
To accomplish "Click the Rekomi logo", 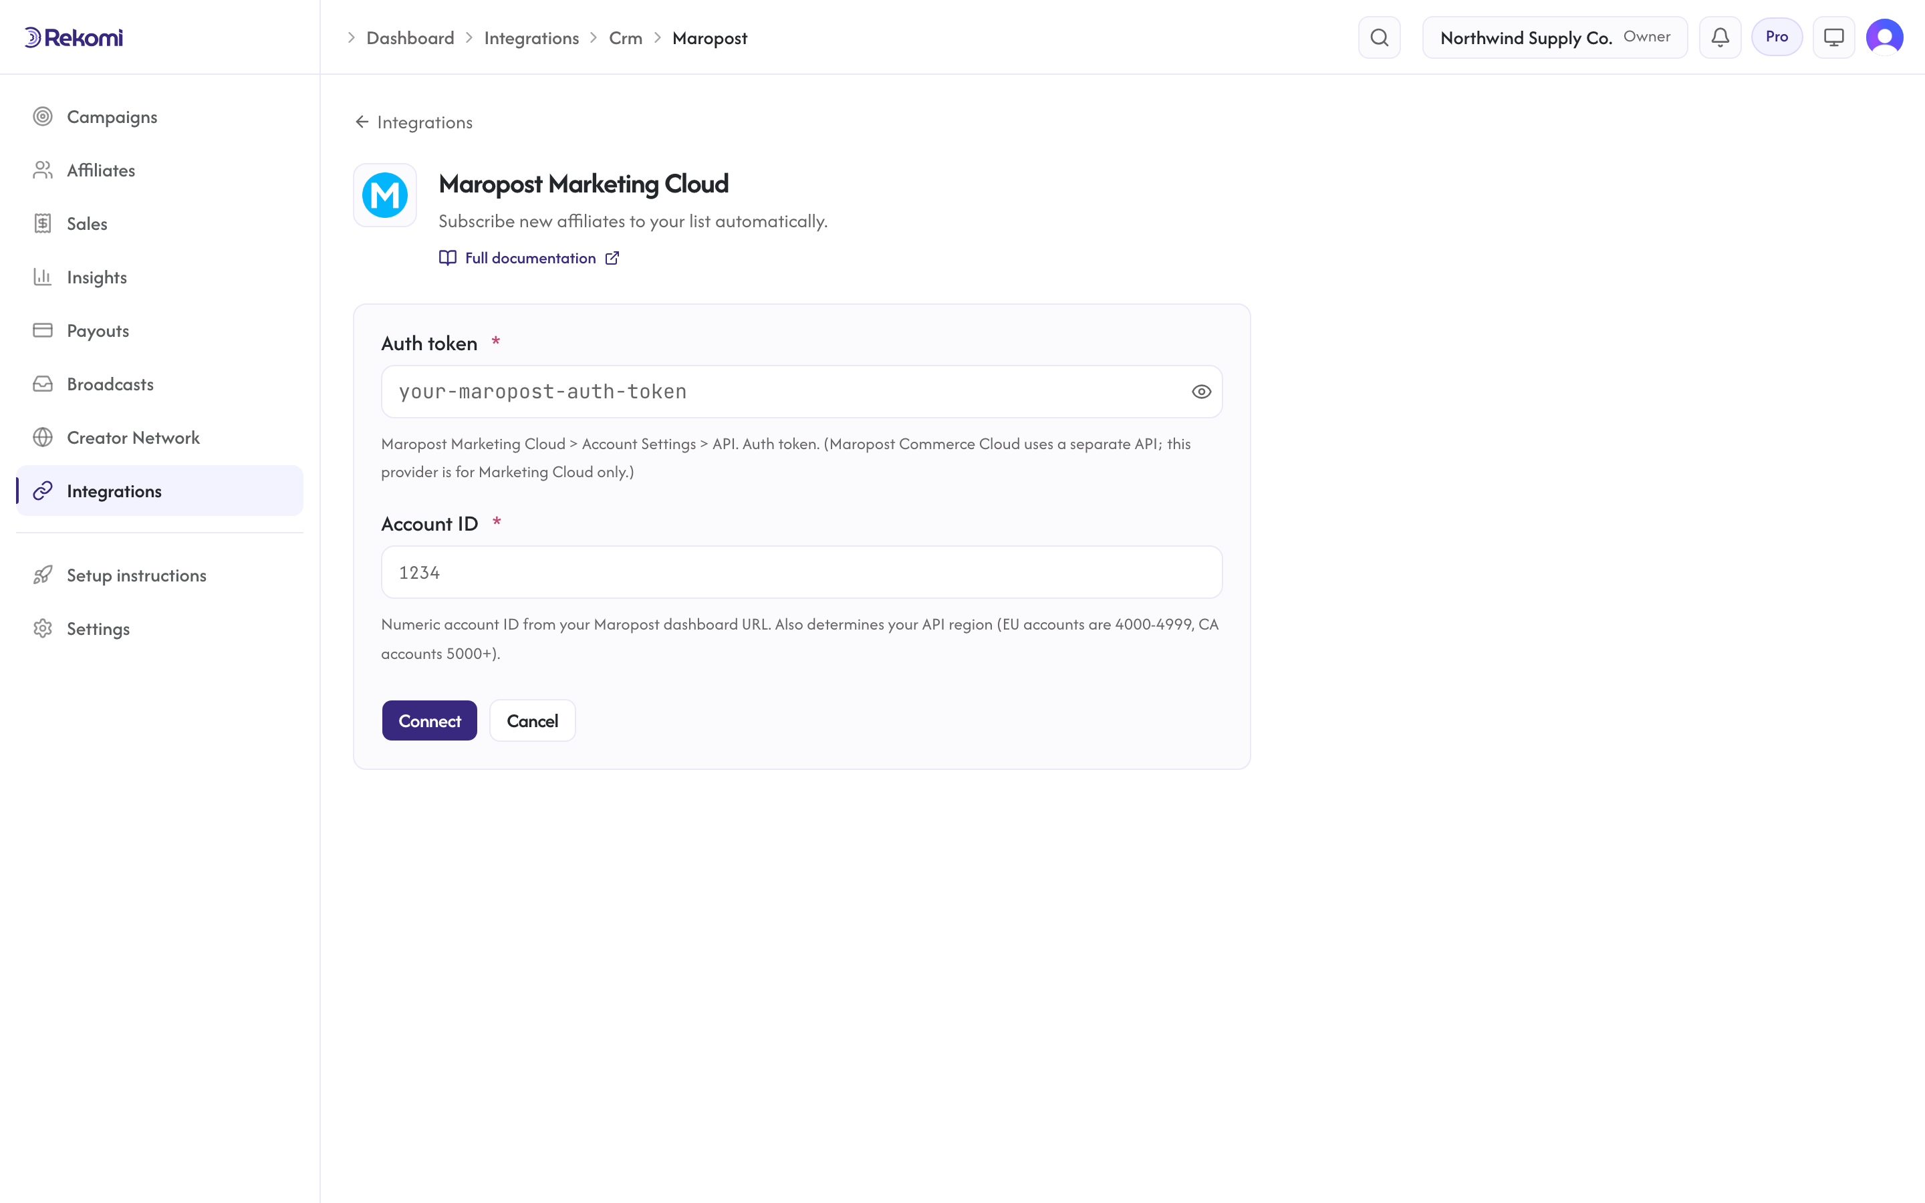I will click(73, 37).
